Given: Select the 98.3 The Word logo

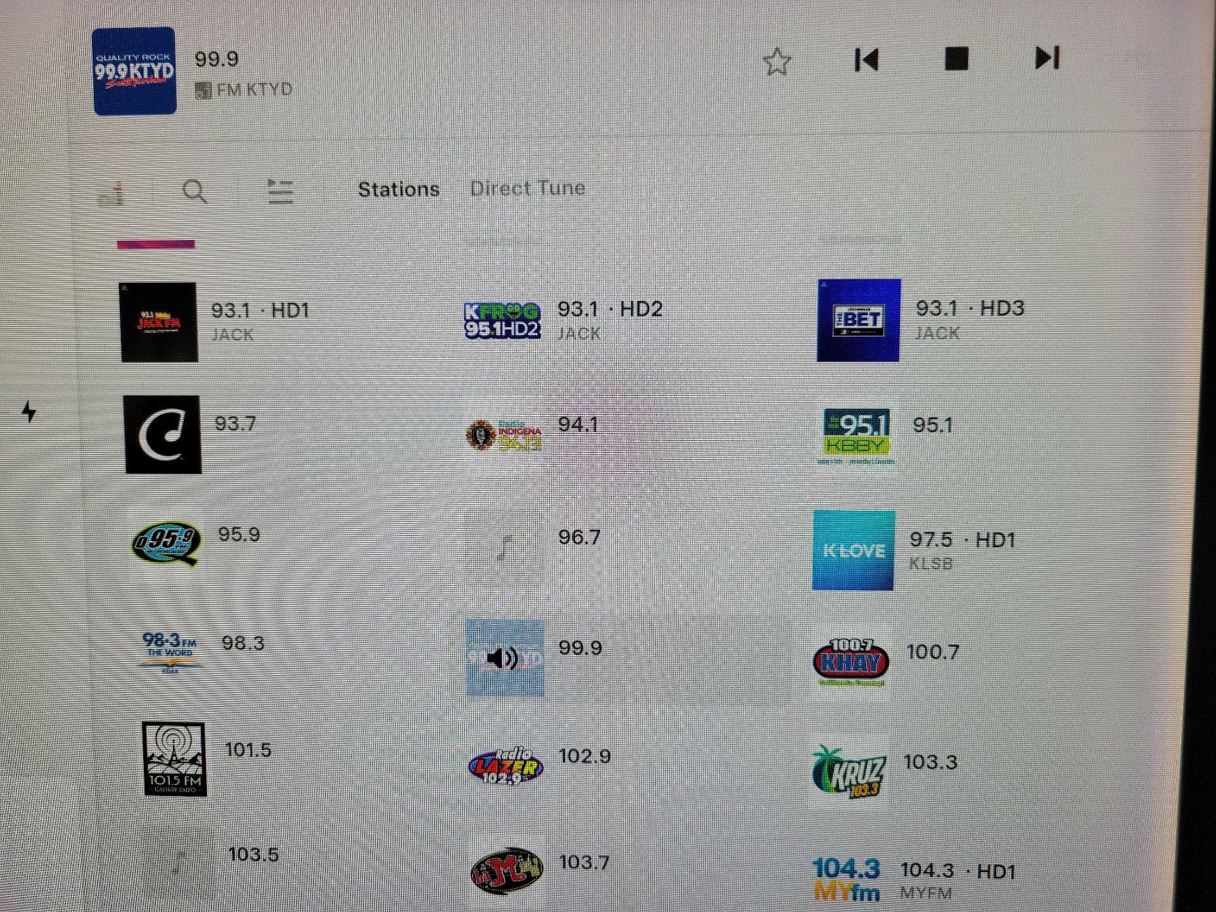Looking at the screenshot, I should click(170, 652).
